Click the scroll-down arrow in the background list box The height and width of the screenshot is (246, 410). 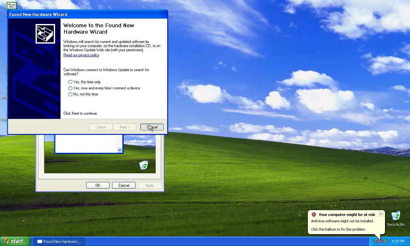tap(119, 150)
